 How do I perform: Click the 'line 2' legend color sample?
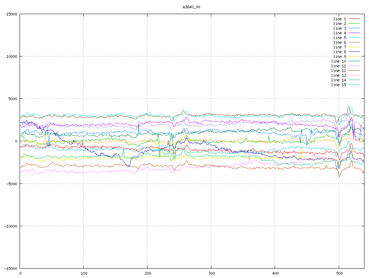coord(354,24)
